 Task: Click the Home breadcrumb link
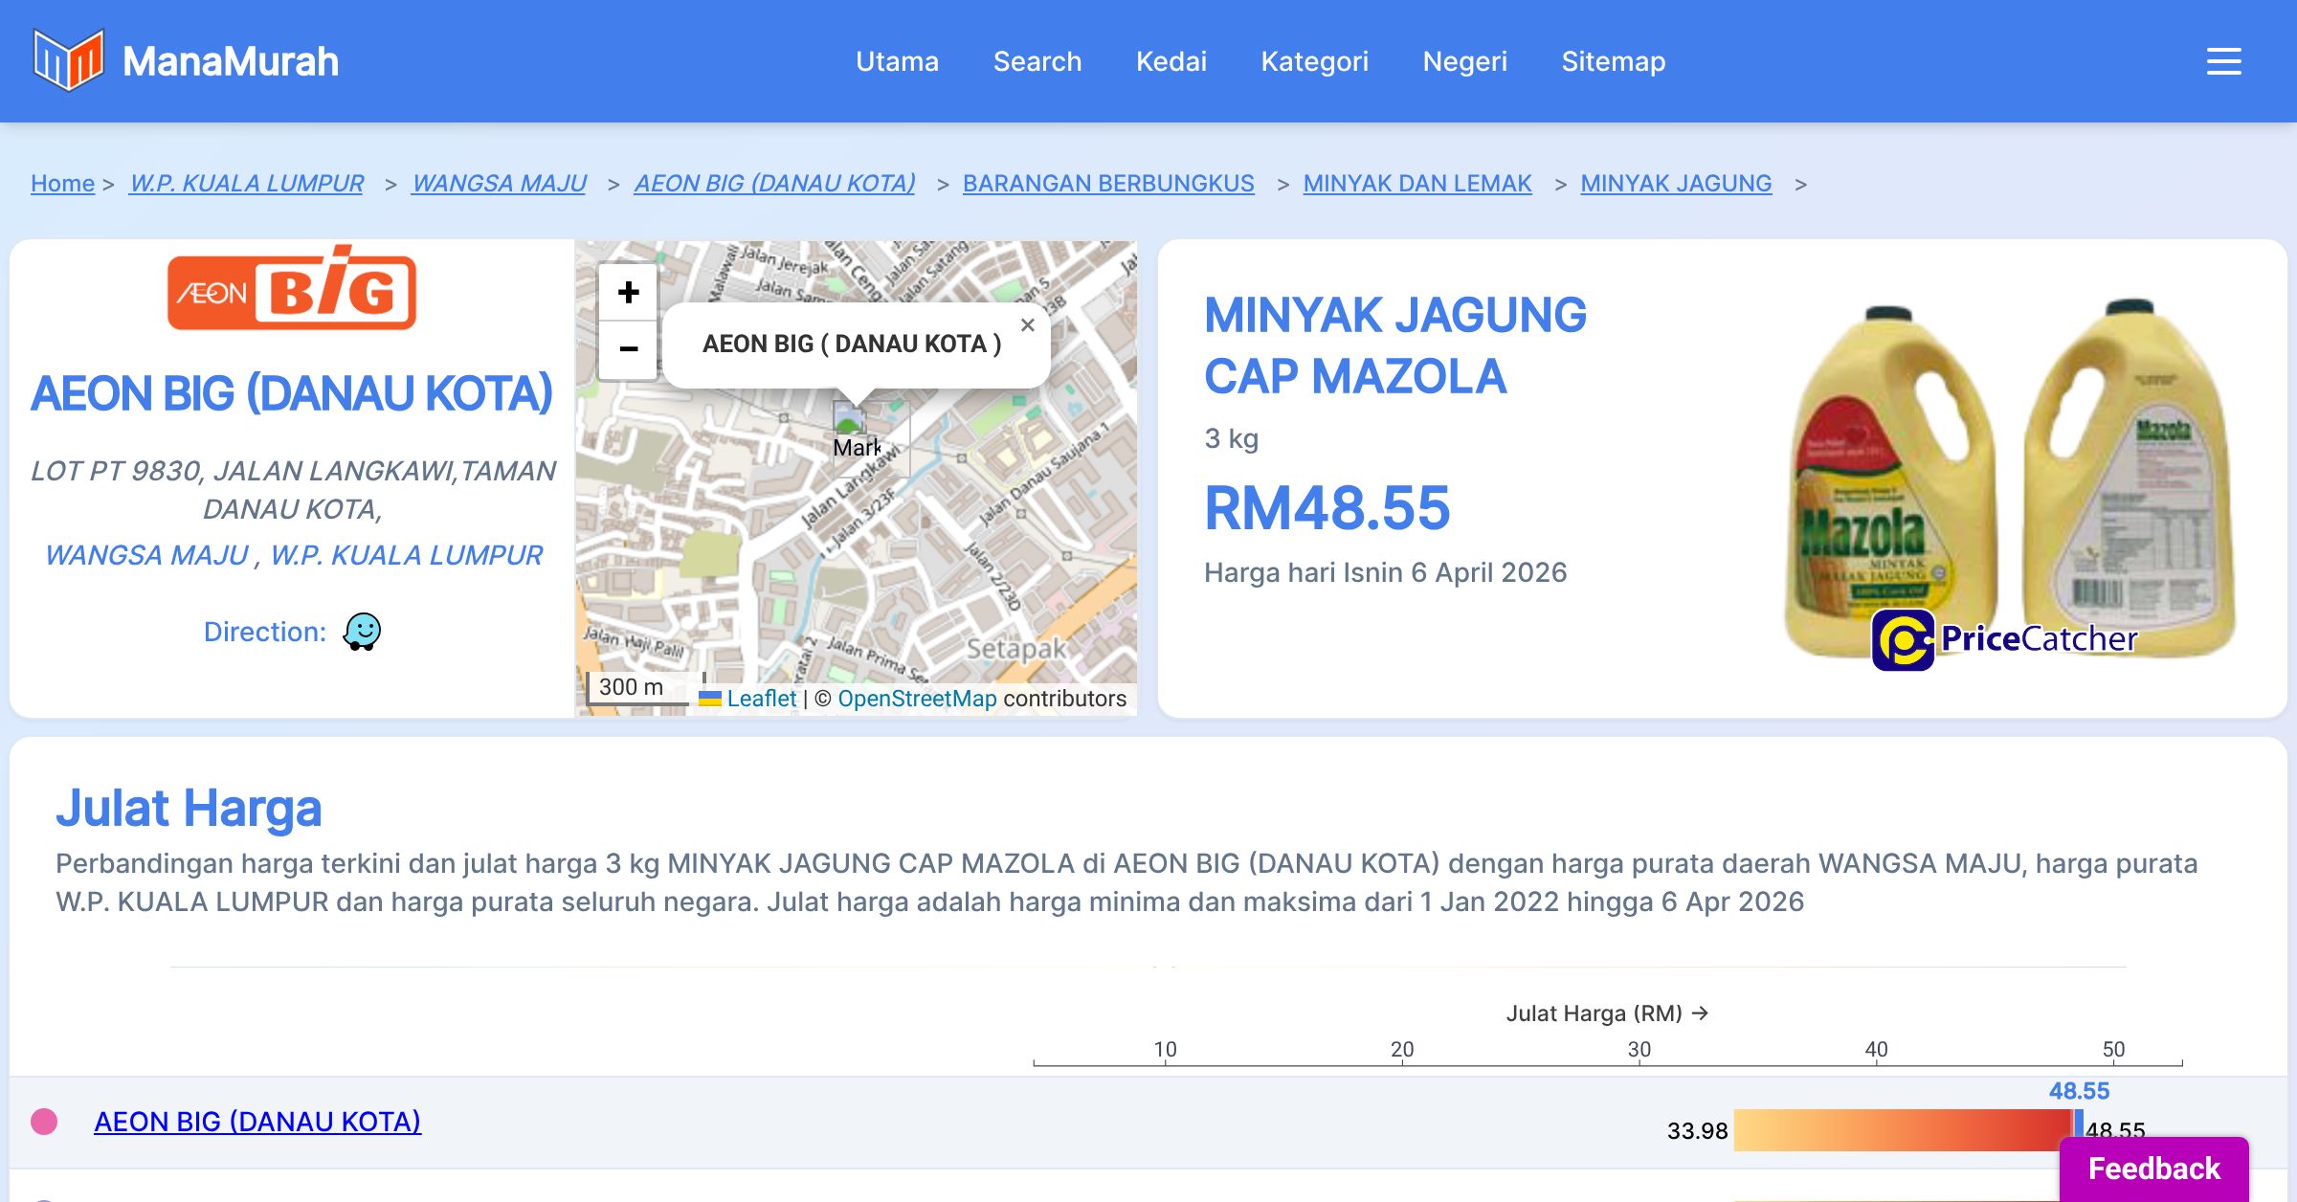62,183
